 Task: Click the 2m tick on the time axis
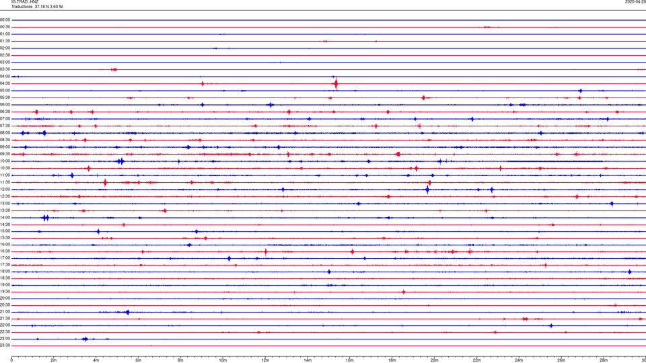click(x=54, y=360)
